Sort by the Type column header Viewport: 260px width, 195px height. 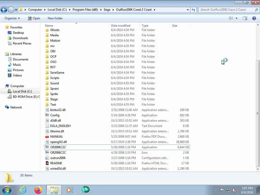point(145,26)
